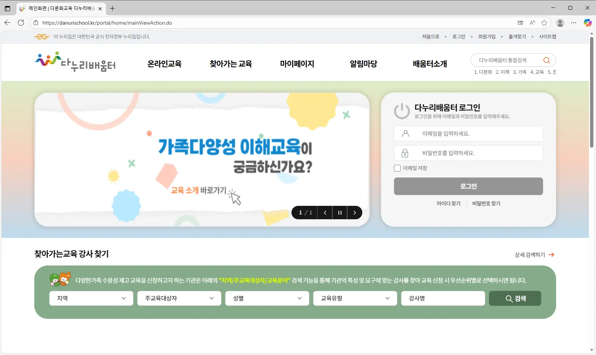Advance to the next banner slide

[x=354, y=213]
